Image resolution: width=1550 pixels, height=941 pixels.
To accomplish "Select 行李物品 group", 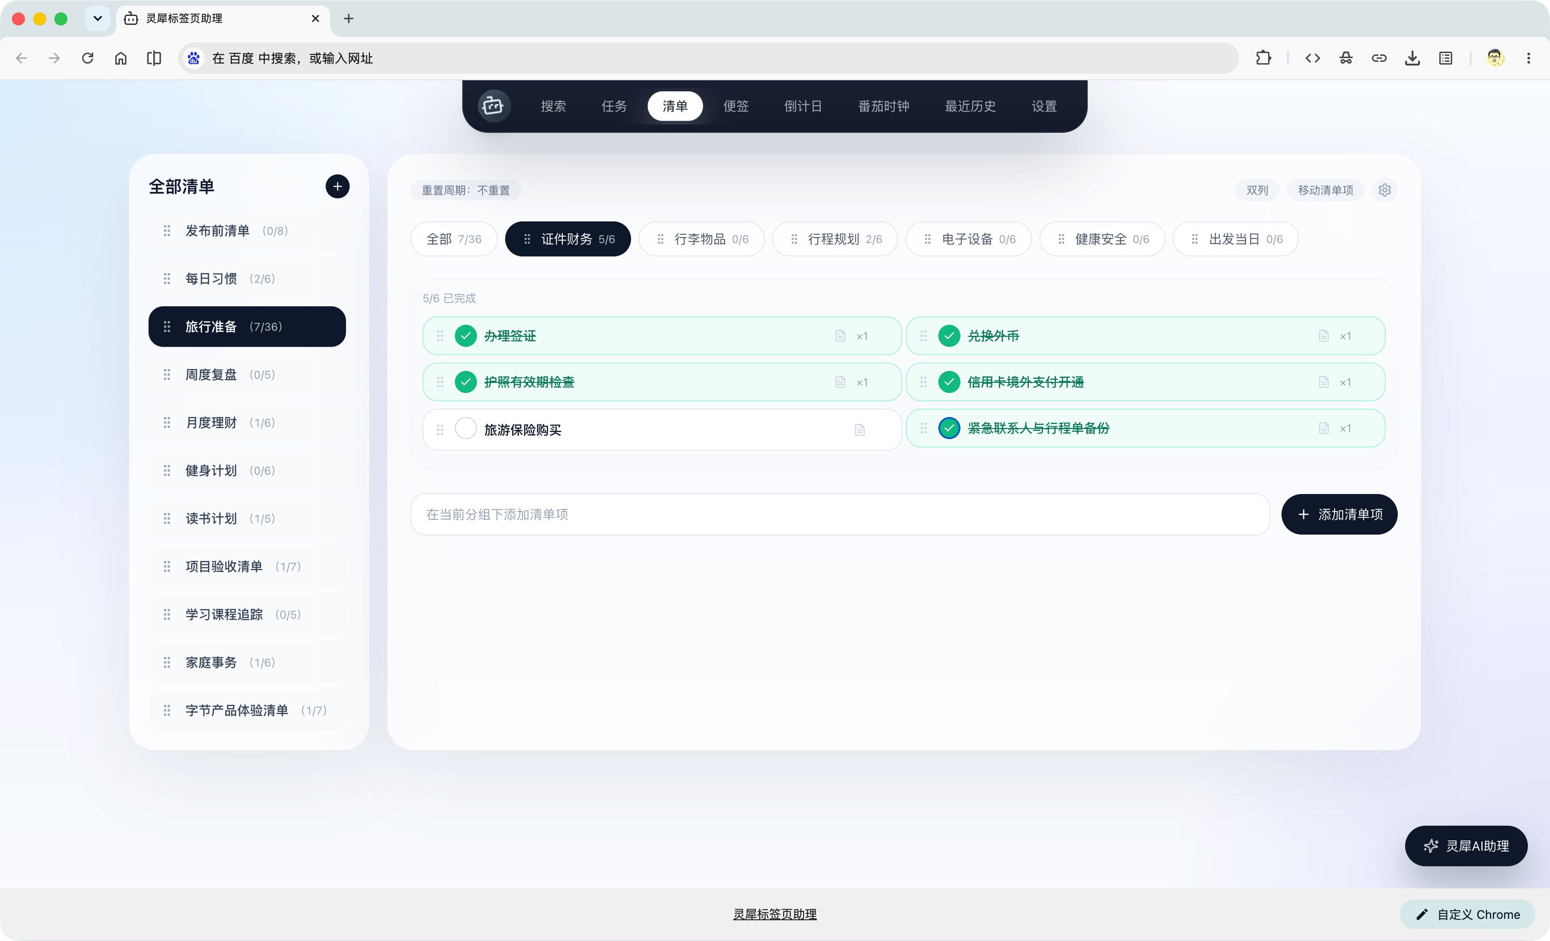I will point(701,239).
